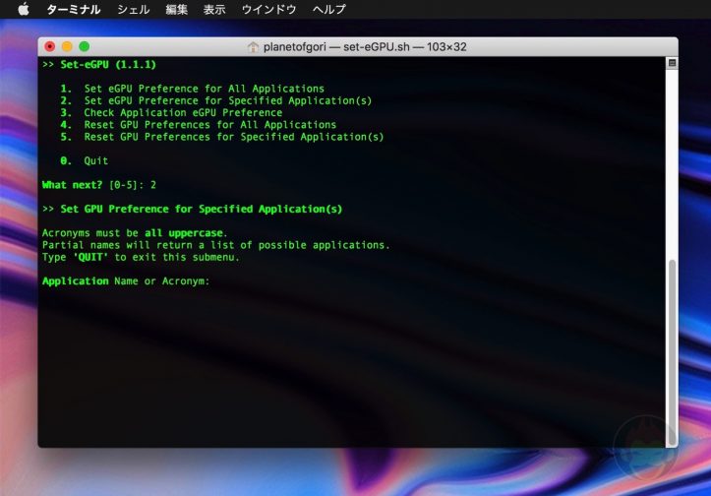The width and height of the screenshot is (711, 496).
Task: Open the シェル menu
Action: pos(133,9)
